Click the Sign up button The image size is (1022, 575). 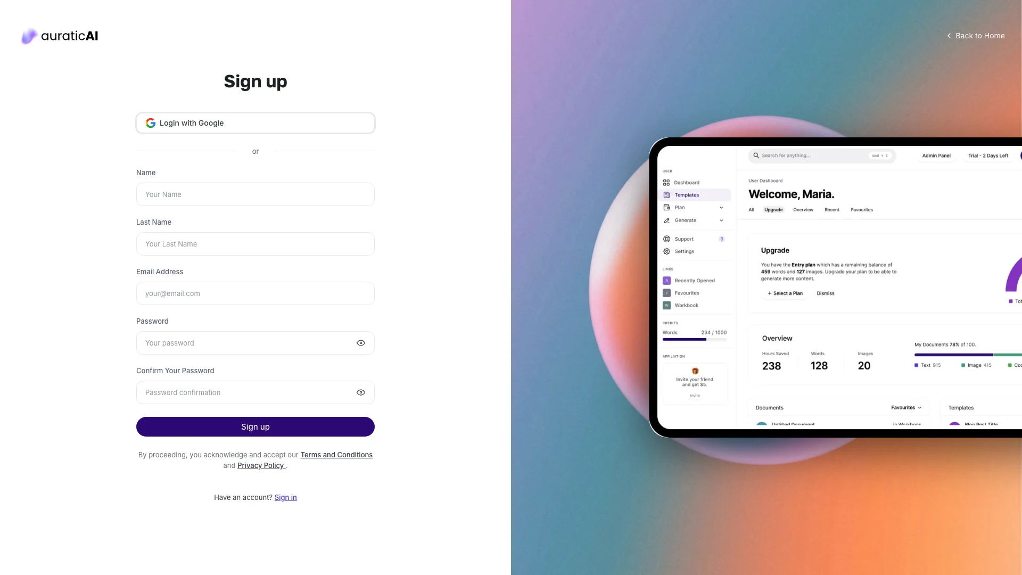coord(256,426)
